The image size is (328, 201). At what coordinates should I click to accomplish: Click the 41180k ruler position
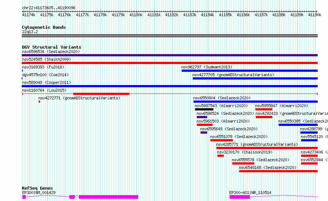(136, 15)
